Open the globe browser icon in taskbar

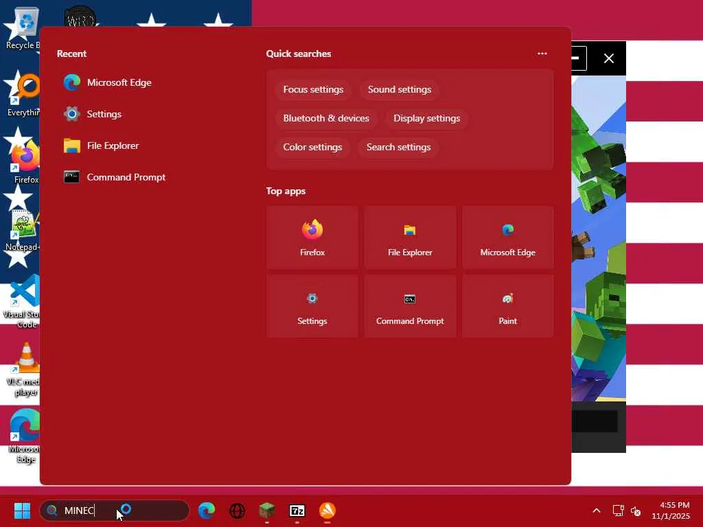tap(237, 511)
